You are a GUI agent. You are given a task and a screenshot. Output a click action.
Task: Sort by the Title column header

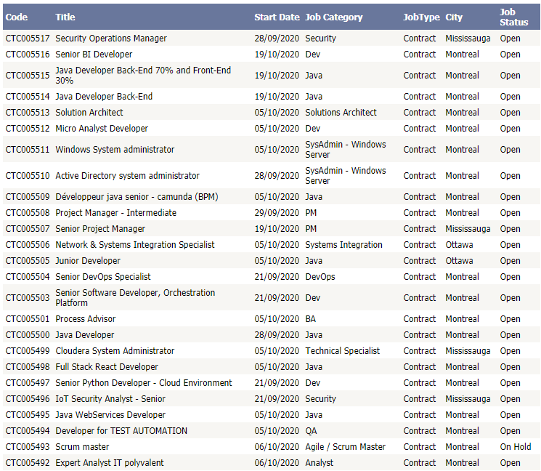click(x=65, y=17)
